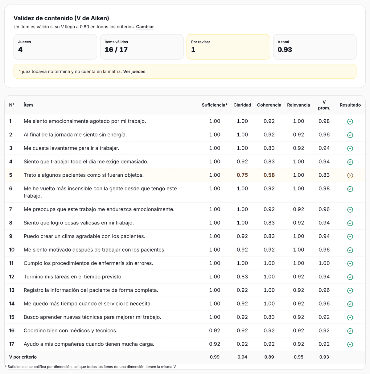The image size is (370, 374).
Task: Click the result icon for item 16
Action: tap(350, 331)
